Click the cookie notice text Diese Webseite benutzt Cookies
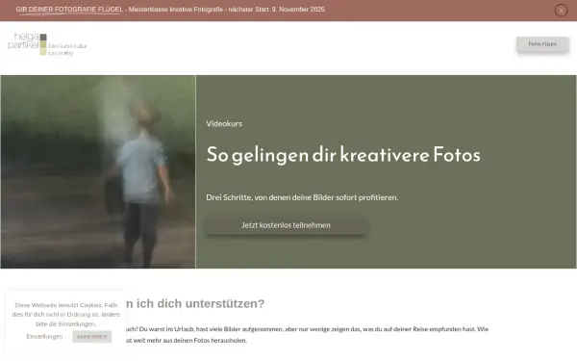The width and height of the screenshot is (577, 361). tap(65, 315)
